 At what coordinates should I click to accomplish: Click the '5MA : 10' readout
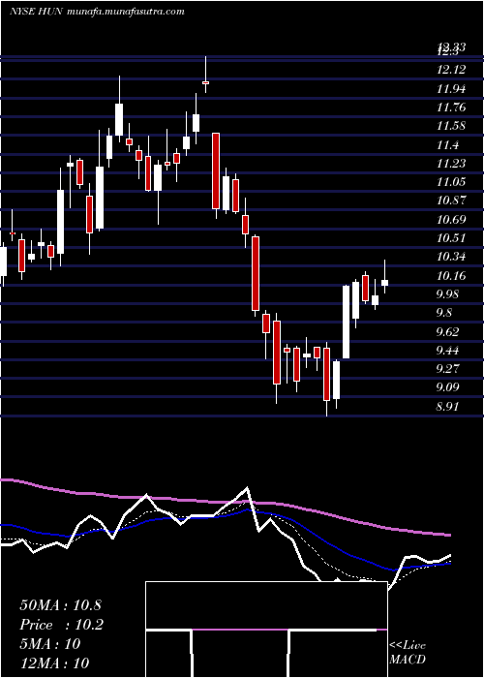pos(50,644)
